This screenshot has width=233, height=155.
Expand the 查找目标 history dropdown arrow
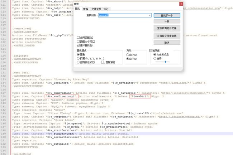[x=149, y=15]
